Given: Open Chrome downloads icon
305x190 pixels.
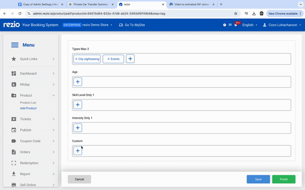Looking at the screenshot, I should [x=254, y=14].
